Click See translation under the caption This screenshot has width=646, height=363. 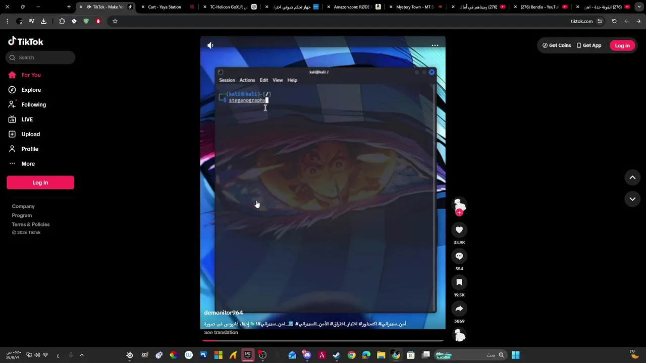[x=221, y=333]
